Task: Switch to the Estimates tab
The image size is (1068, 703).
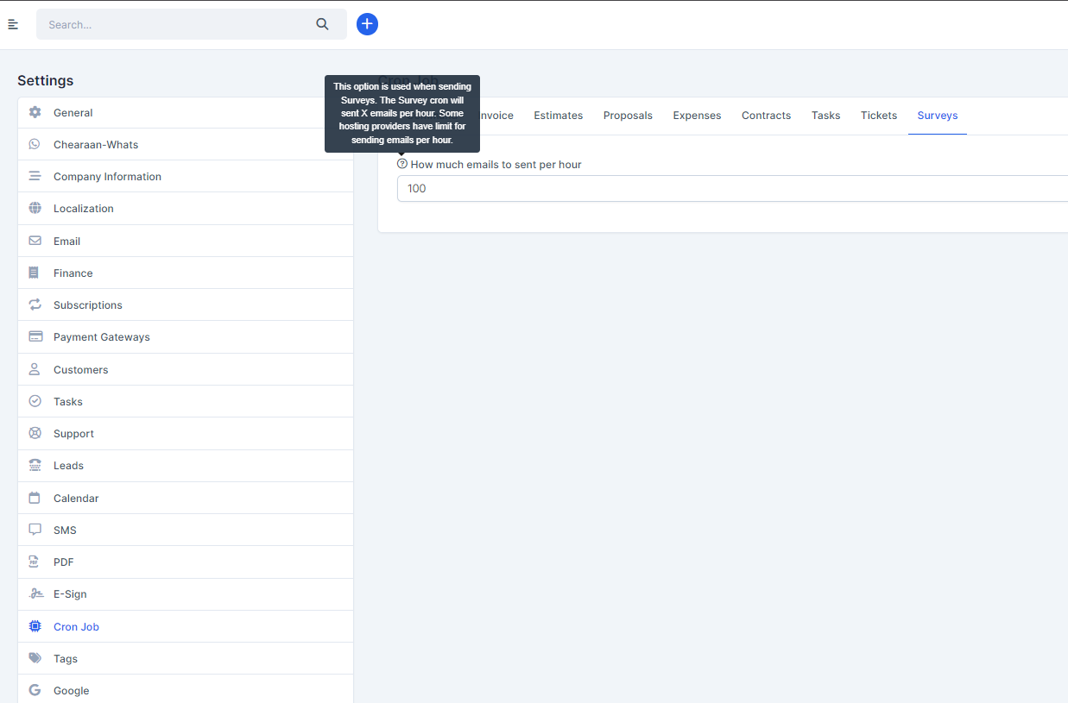Action: pyautogui.click(x=558, y=116)
